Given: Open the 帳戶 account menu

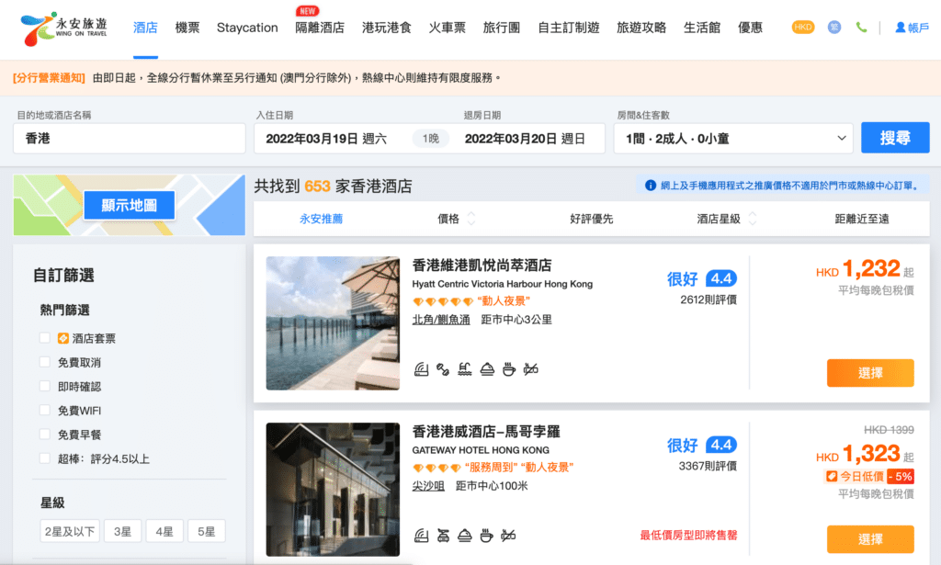Looking at the screenshot, I should [x=912, y=28].
